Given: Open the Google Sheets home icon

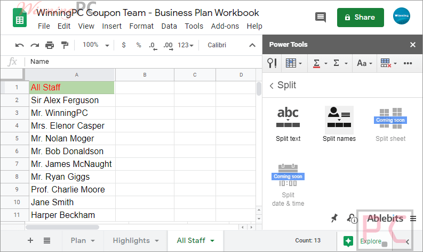Looking at the screenshot, I should pos(20,18).
